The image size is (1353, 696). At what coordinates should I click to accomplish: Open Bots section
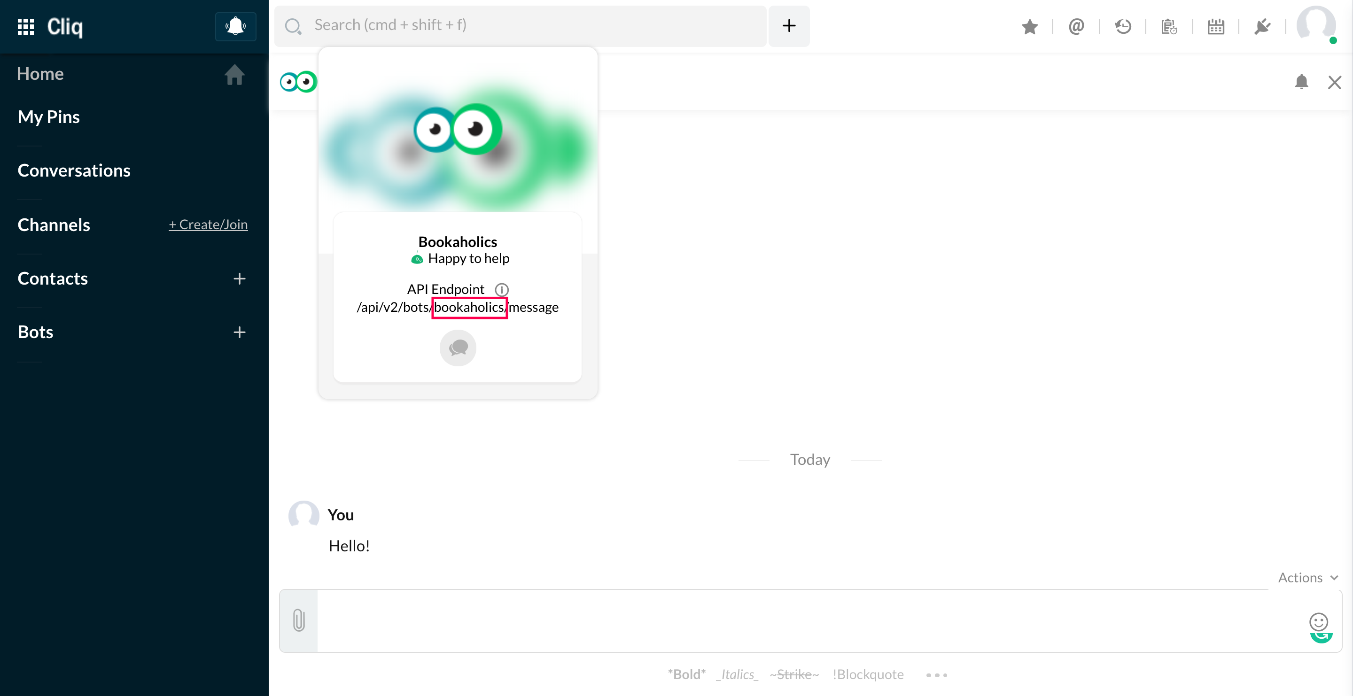pos(35,332)
